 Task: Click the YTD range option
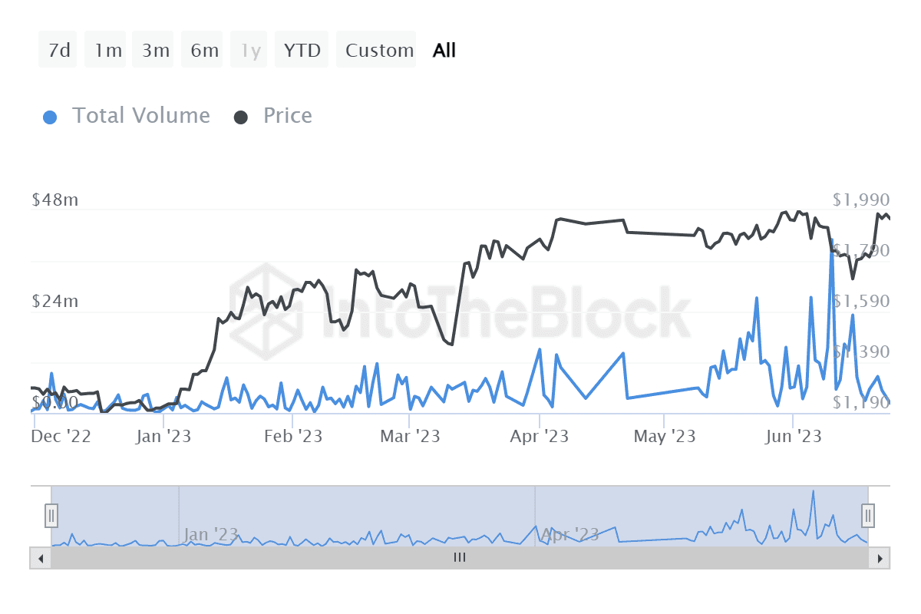(x=302, y=51)
